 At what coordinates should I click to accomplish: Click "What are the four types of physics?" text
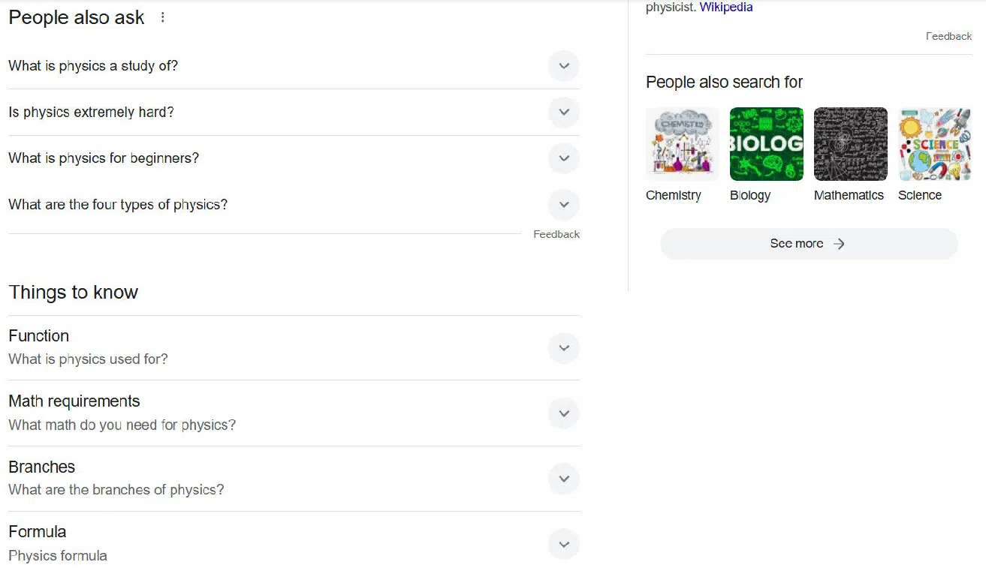tap(118, 205)
